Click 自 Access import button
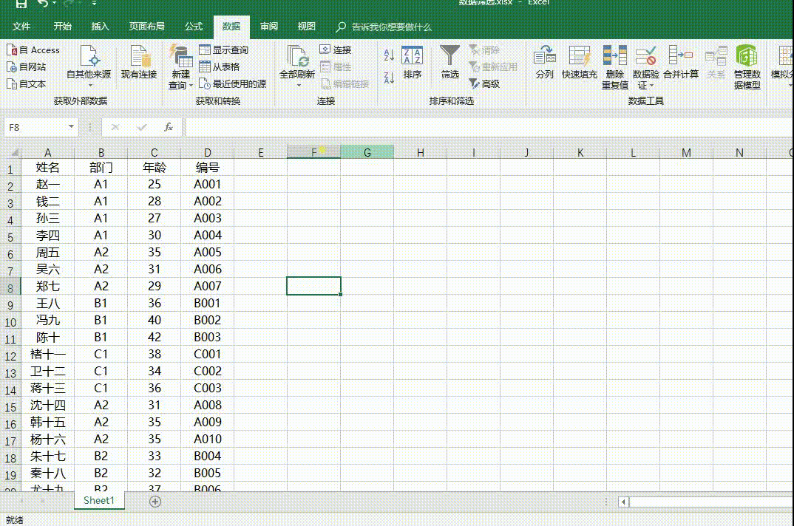Image resolution: width=794 pixels, height=526 pixels. (x=33, y=50)
